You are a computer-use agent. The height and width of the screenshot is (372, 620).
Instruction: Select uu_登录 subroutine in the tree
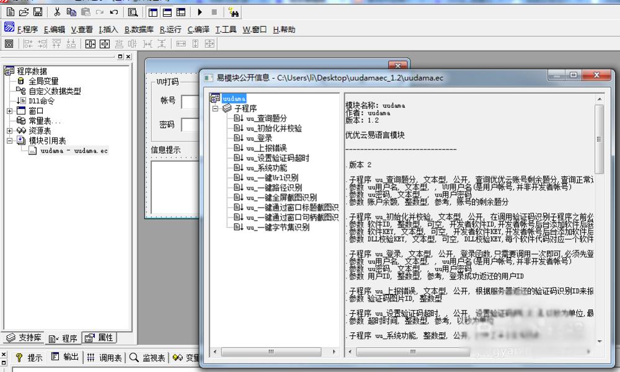[x=259, y=138]
